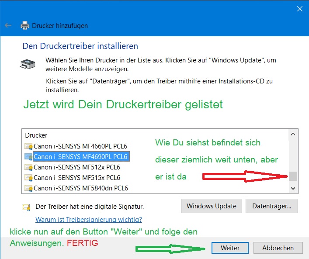Click the printer list scroll up arrow
This screenshot has height=259, width=309.
point(293,134)
